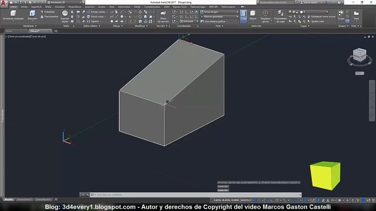
Task: Click the Propiedades palette side bar
Action: pyautogui.click(x=2, y=116)
